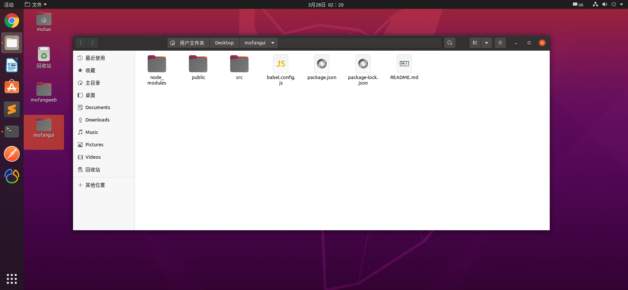The width and height of the screenshot is (628, 290).
Task: Navigate to Desktop in the path bar
Action: click(224, 43)
